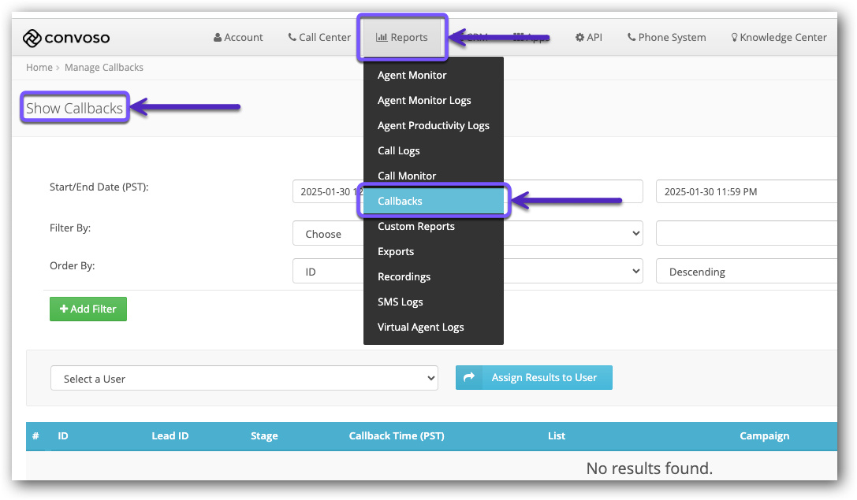The width and height of the screenshot is (857, 500).
Task: Select Recordings in Reports menu
Action: click(404, 277)
